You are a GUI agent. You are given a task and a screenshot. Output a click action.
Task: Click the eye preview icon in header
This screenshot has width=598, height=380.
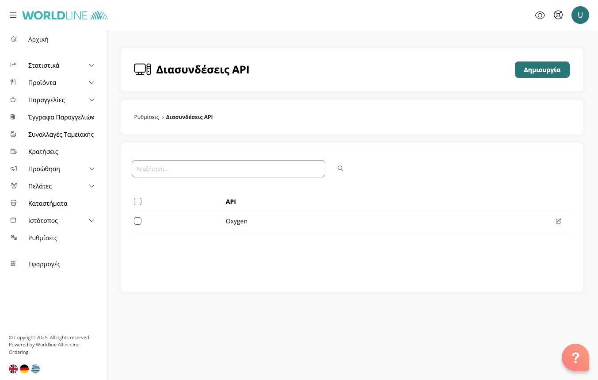click(x=540, y=15)
